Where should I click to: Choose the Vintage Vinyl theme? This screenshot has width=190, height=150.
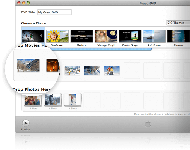(106, 36)
